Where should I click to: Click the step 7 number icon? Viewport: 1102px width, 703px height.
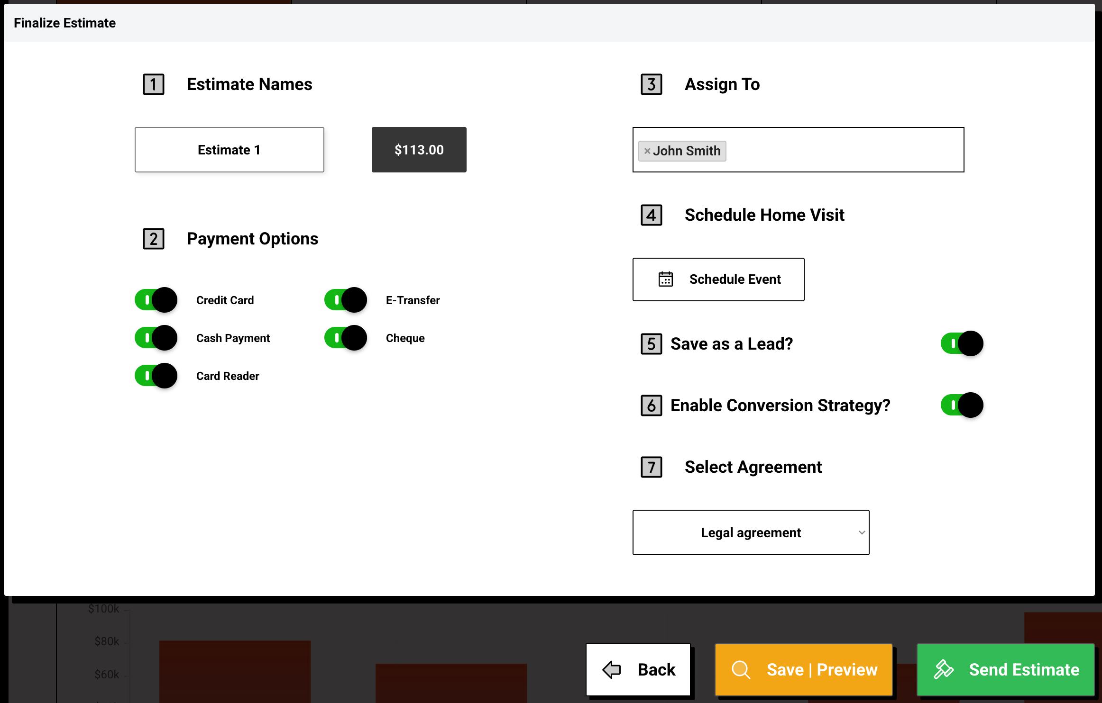652,467
